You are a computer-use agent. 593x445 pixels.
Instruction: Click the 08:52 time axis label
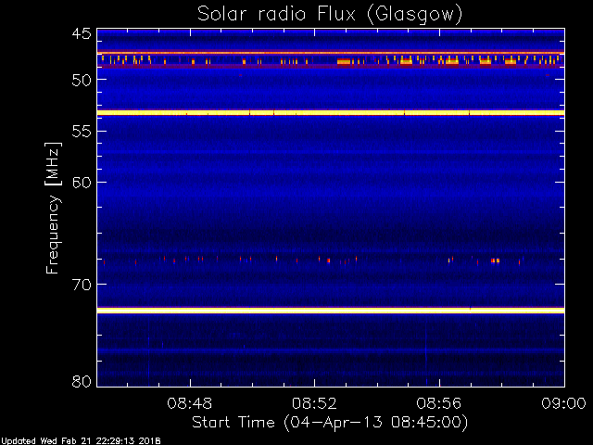pyautogui.click(x=314, y=403)
